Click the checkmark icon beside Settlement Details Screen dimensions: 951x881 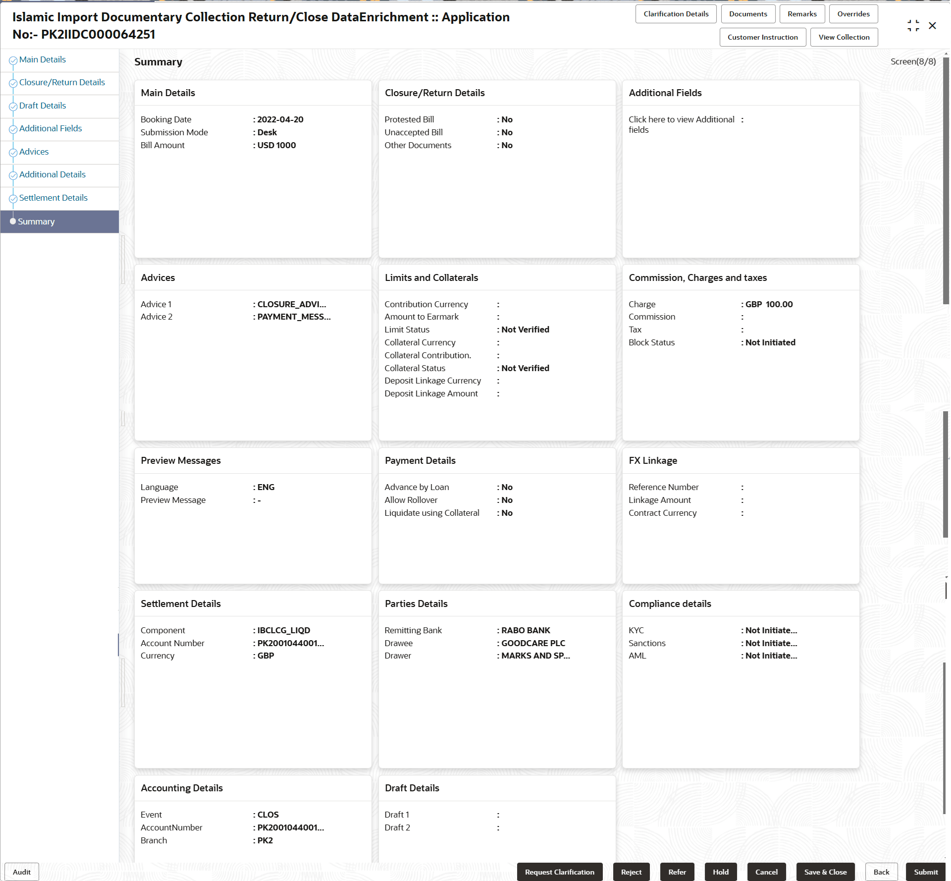coord(13,199)
